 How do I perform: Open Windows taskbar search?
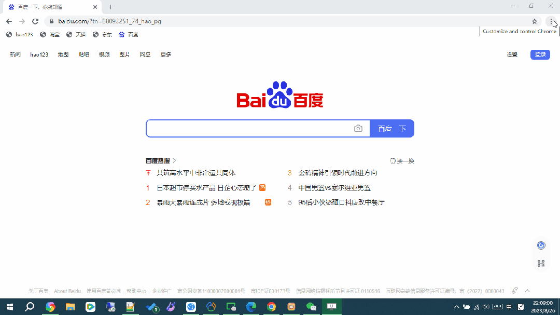click(30, 307)
